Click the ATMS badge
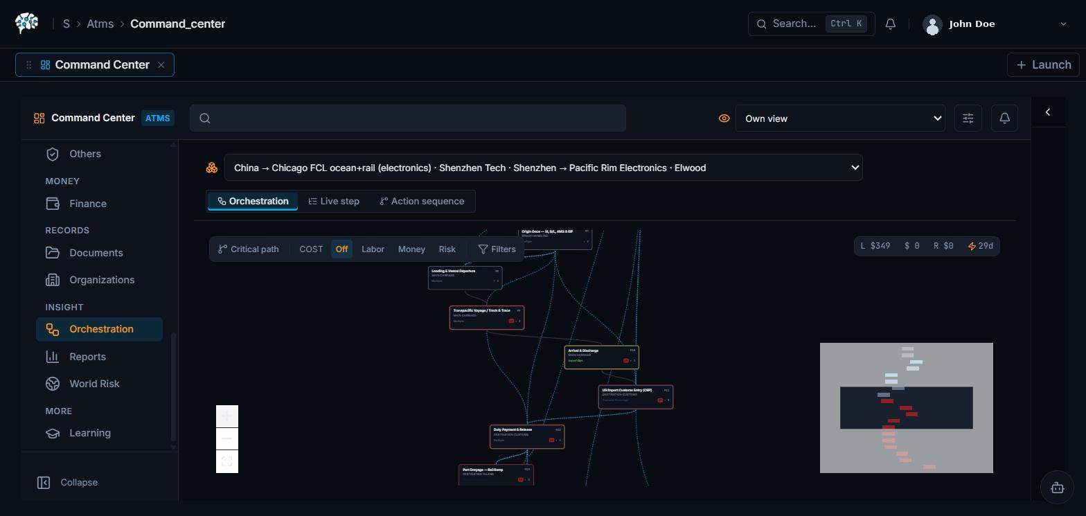This screenshot has width=1086, height=516. pyautogui.click(x=157, y=118)
